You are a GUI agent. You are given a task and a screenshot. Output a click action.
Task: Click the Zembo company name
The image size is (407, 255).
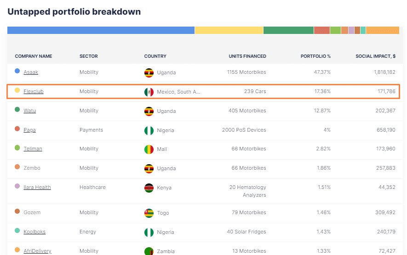point(32,168)
